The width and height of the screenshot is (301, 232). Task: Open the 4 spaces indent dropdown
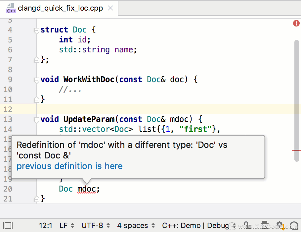136,225
